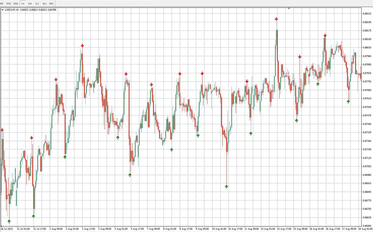Screen dimensions: 373x232
Task: Click price label 0.87615 on the axis
Action: click(367, 99)
